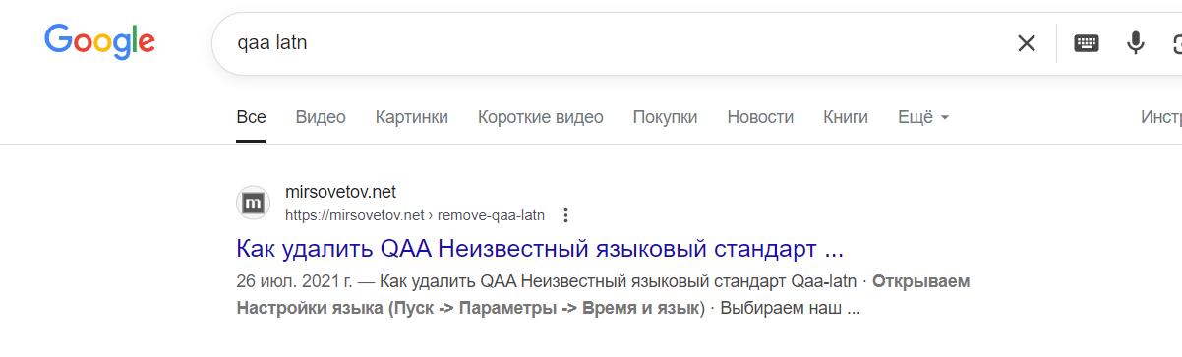Select the Все results tab
Screen dimensions: 1182x357
point(251,117)
